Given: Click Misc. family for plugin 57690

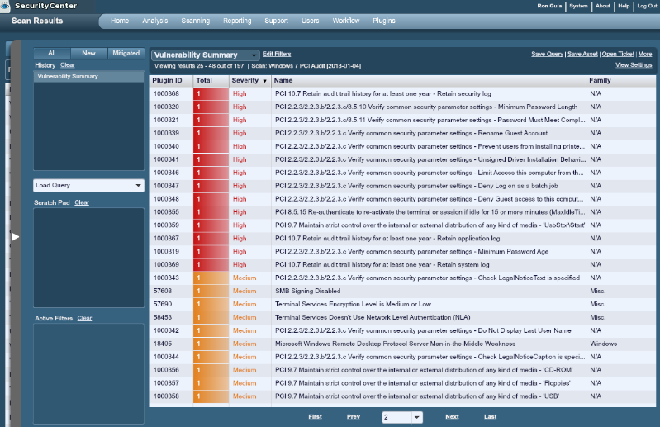Looking at the screenshot, I should tap(598, 304).
